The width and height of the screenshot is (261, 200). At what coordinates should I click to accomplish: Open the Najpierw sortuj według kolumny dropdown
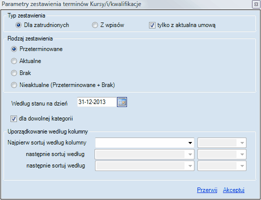pyautogui.click(x=144, y=142)
